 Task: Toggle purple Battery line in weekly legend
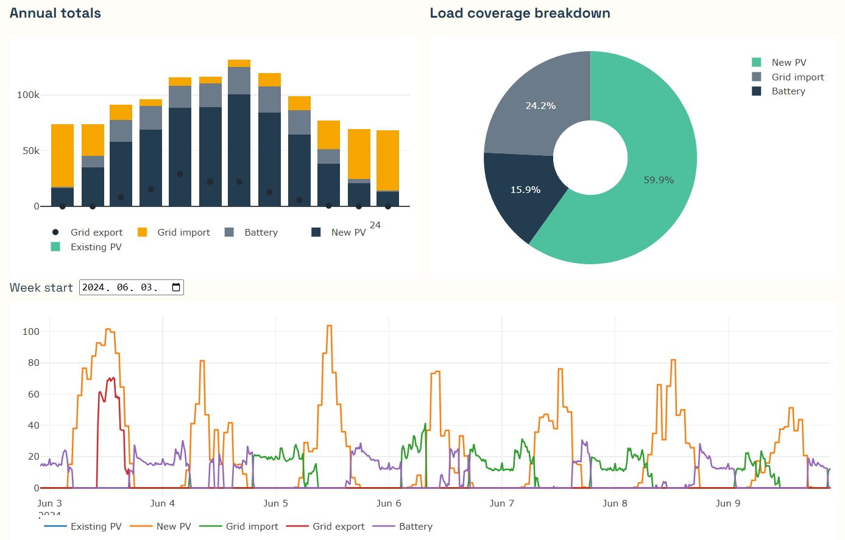coord(415,527)
